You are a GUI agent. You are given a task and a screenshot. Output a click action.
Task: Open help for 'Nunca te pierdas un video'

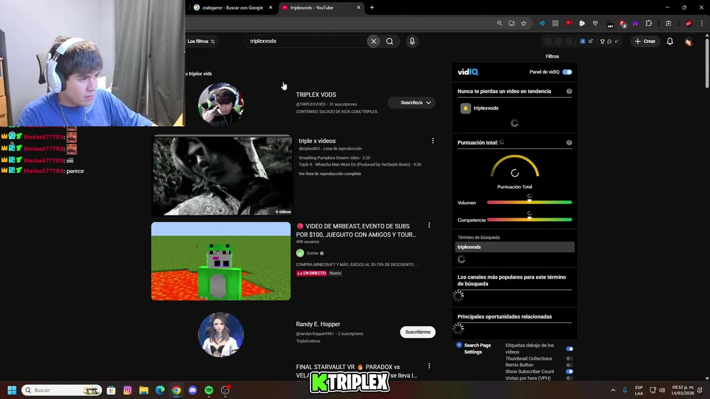click(x=569, y=91)
